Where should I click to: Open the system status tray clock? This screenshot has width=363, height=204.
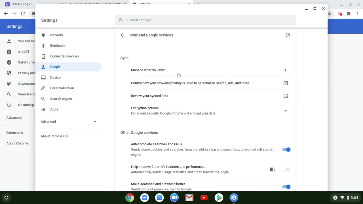click(x=354, y=198)
